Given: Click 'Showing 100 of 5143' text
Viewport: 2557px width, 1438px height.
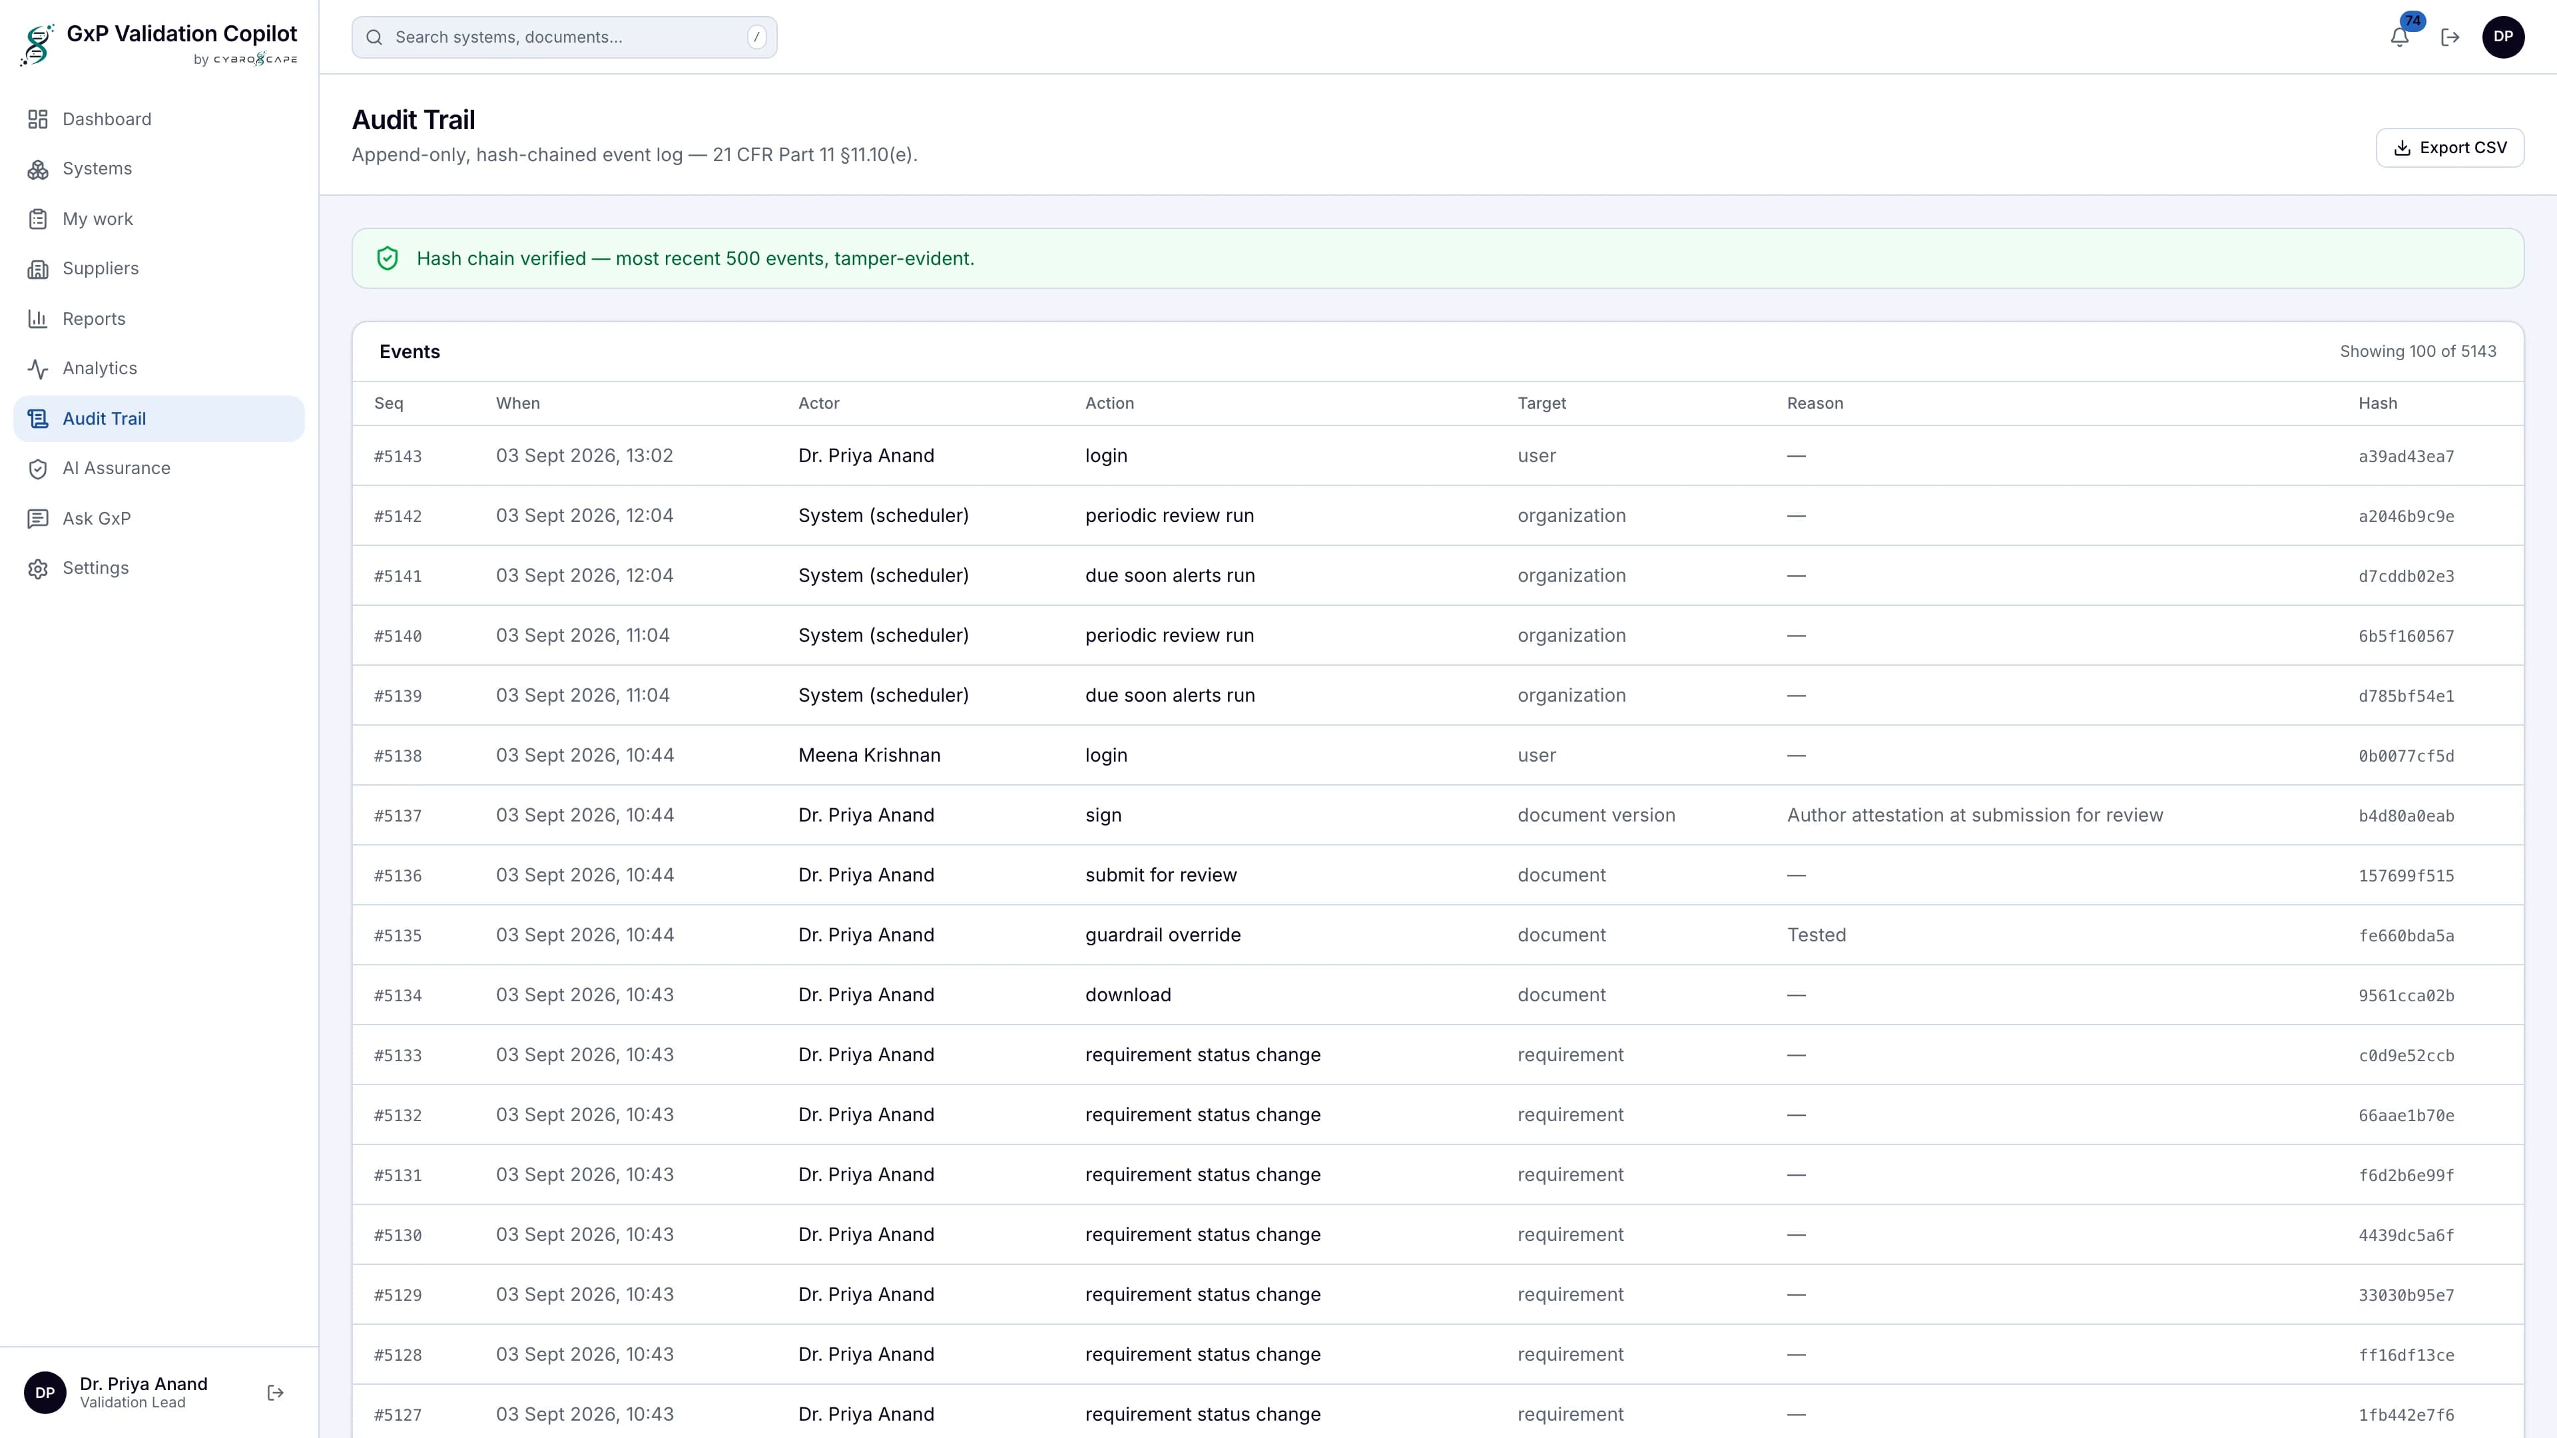Looking at the screenshot, I should click(x=2417, y=352).
